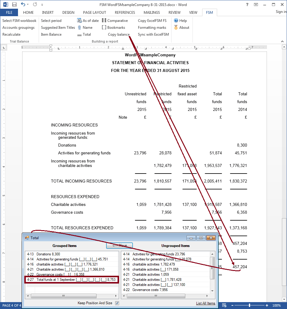Click down arrow of Ungrouped Items scrollbar
The width and height of the screenshot is (287, 309).
coord(212,291)
